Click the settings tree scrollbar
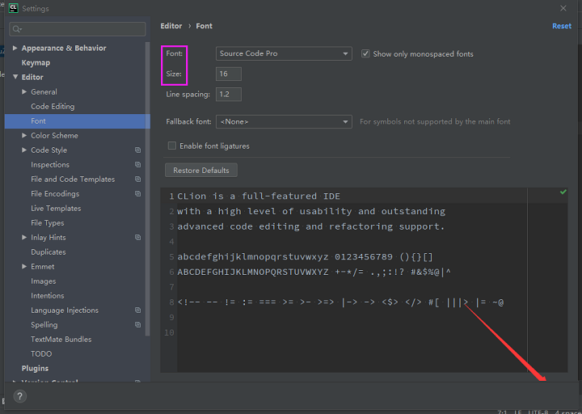Screen dimensions: 582x414 [147, 189]
